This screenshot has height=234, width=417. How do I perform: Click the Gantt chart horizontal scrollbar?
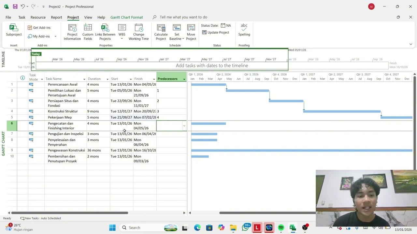[268, 213]
